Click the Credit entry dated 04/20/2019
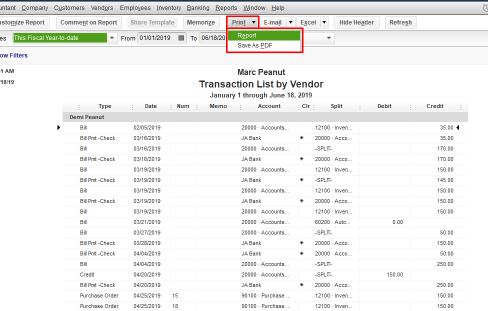 click(87, 274)
